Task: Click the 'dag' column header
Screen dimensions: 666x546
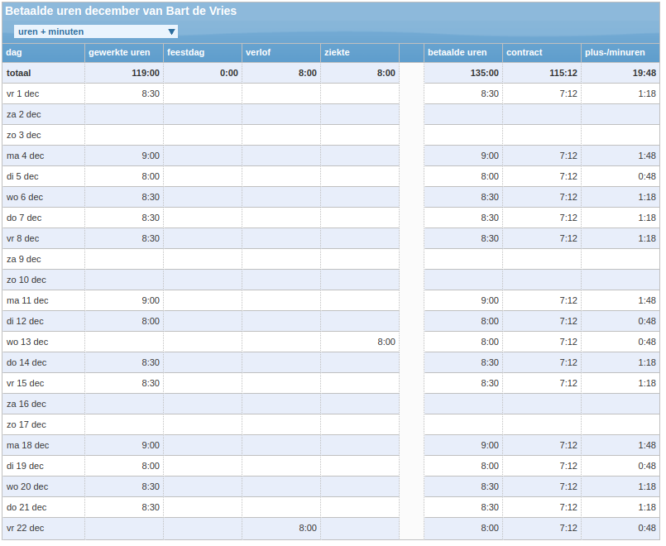Action: (14, 52)
